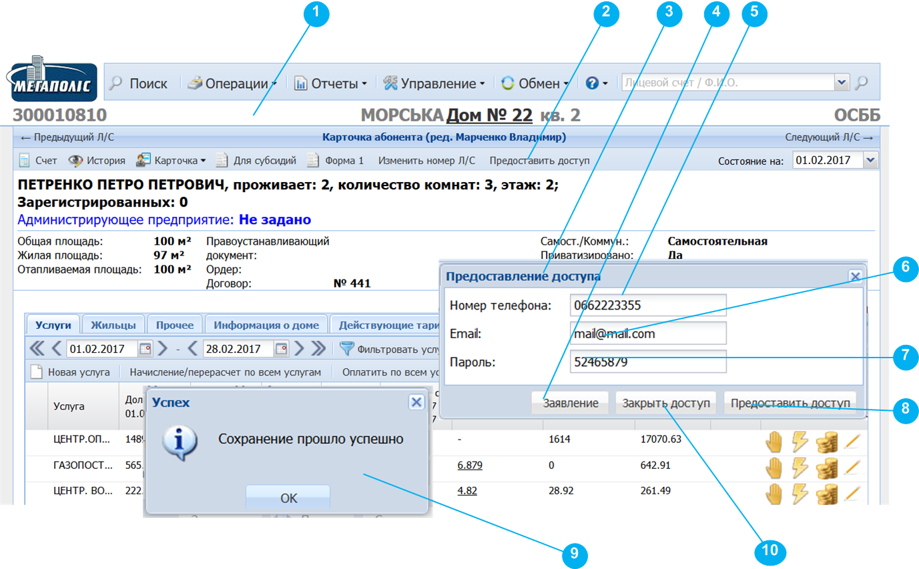Switch to the Прочее tab
919x569 pixels.
tap(175, 325)
